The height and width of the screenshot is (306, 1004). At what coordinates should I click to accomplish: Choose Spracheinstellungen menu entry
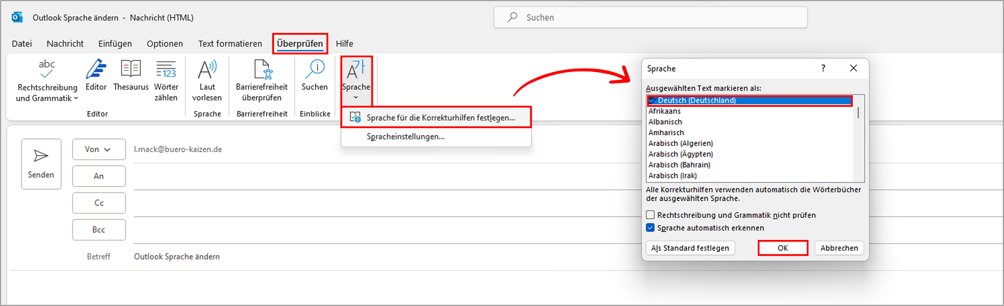(x=405, y=136)
